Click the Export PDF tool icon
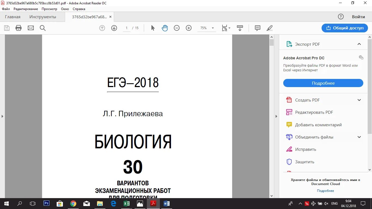The image size is (372, 209). pyautogui.click(x=289, y=44)
